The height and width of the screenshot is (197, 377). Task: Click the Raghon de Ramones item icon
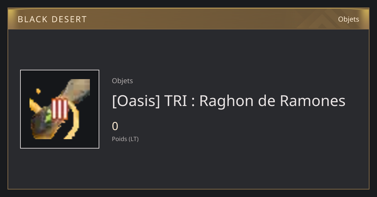tap(60, 109)
